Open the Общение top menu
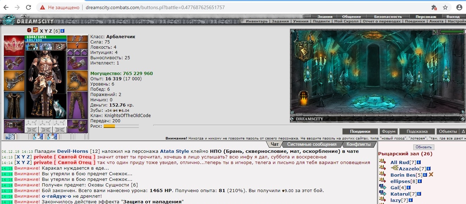Viewport: 466px width, 204px height. [x=351, y=16]
